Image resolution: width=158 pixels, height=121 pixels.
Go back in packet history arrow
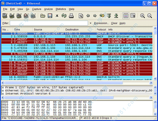88,16
